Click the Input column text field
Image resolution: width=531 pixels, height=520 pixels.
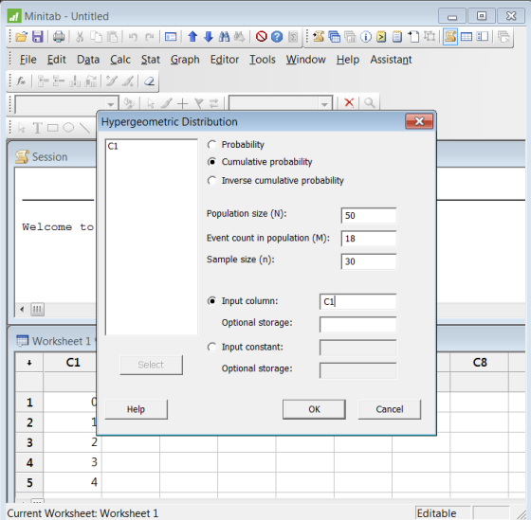point(358,301)
